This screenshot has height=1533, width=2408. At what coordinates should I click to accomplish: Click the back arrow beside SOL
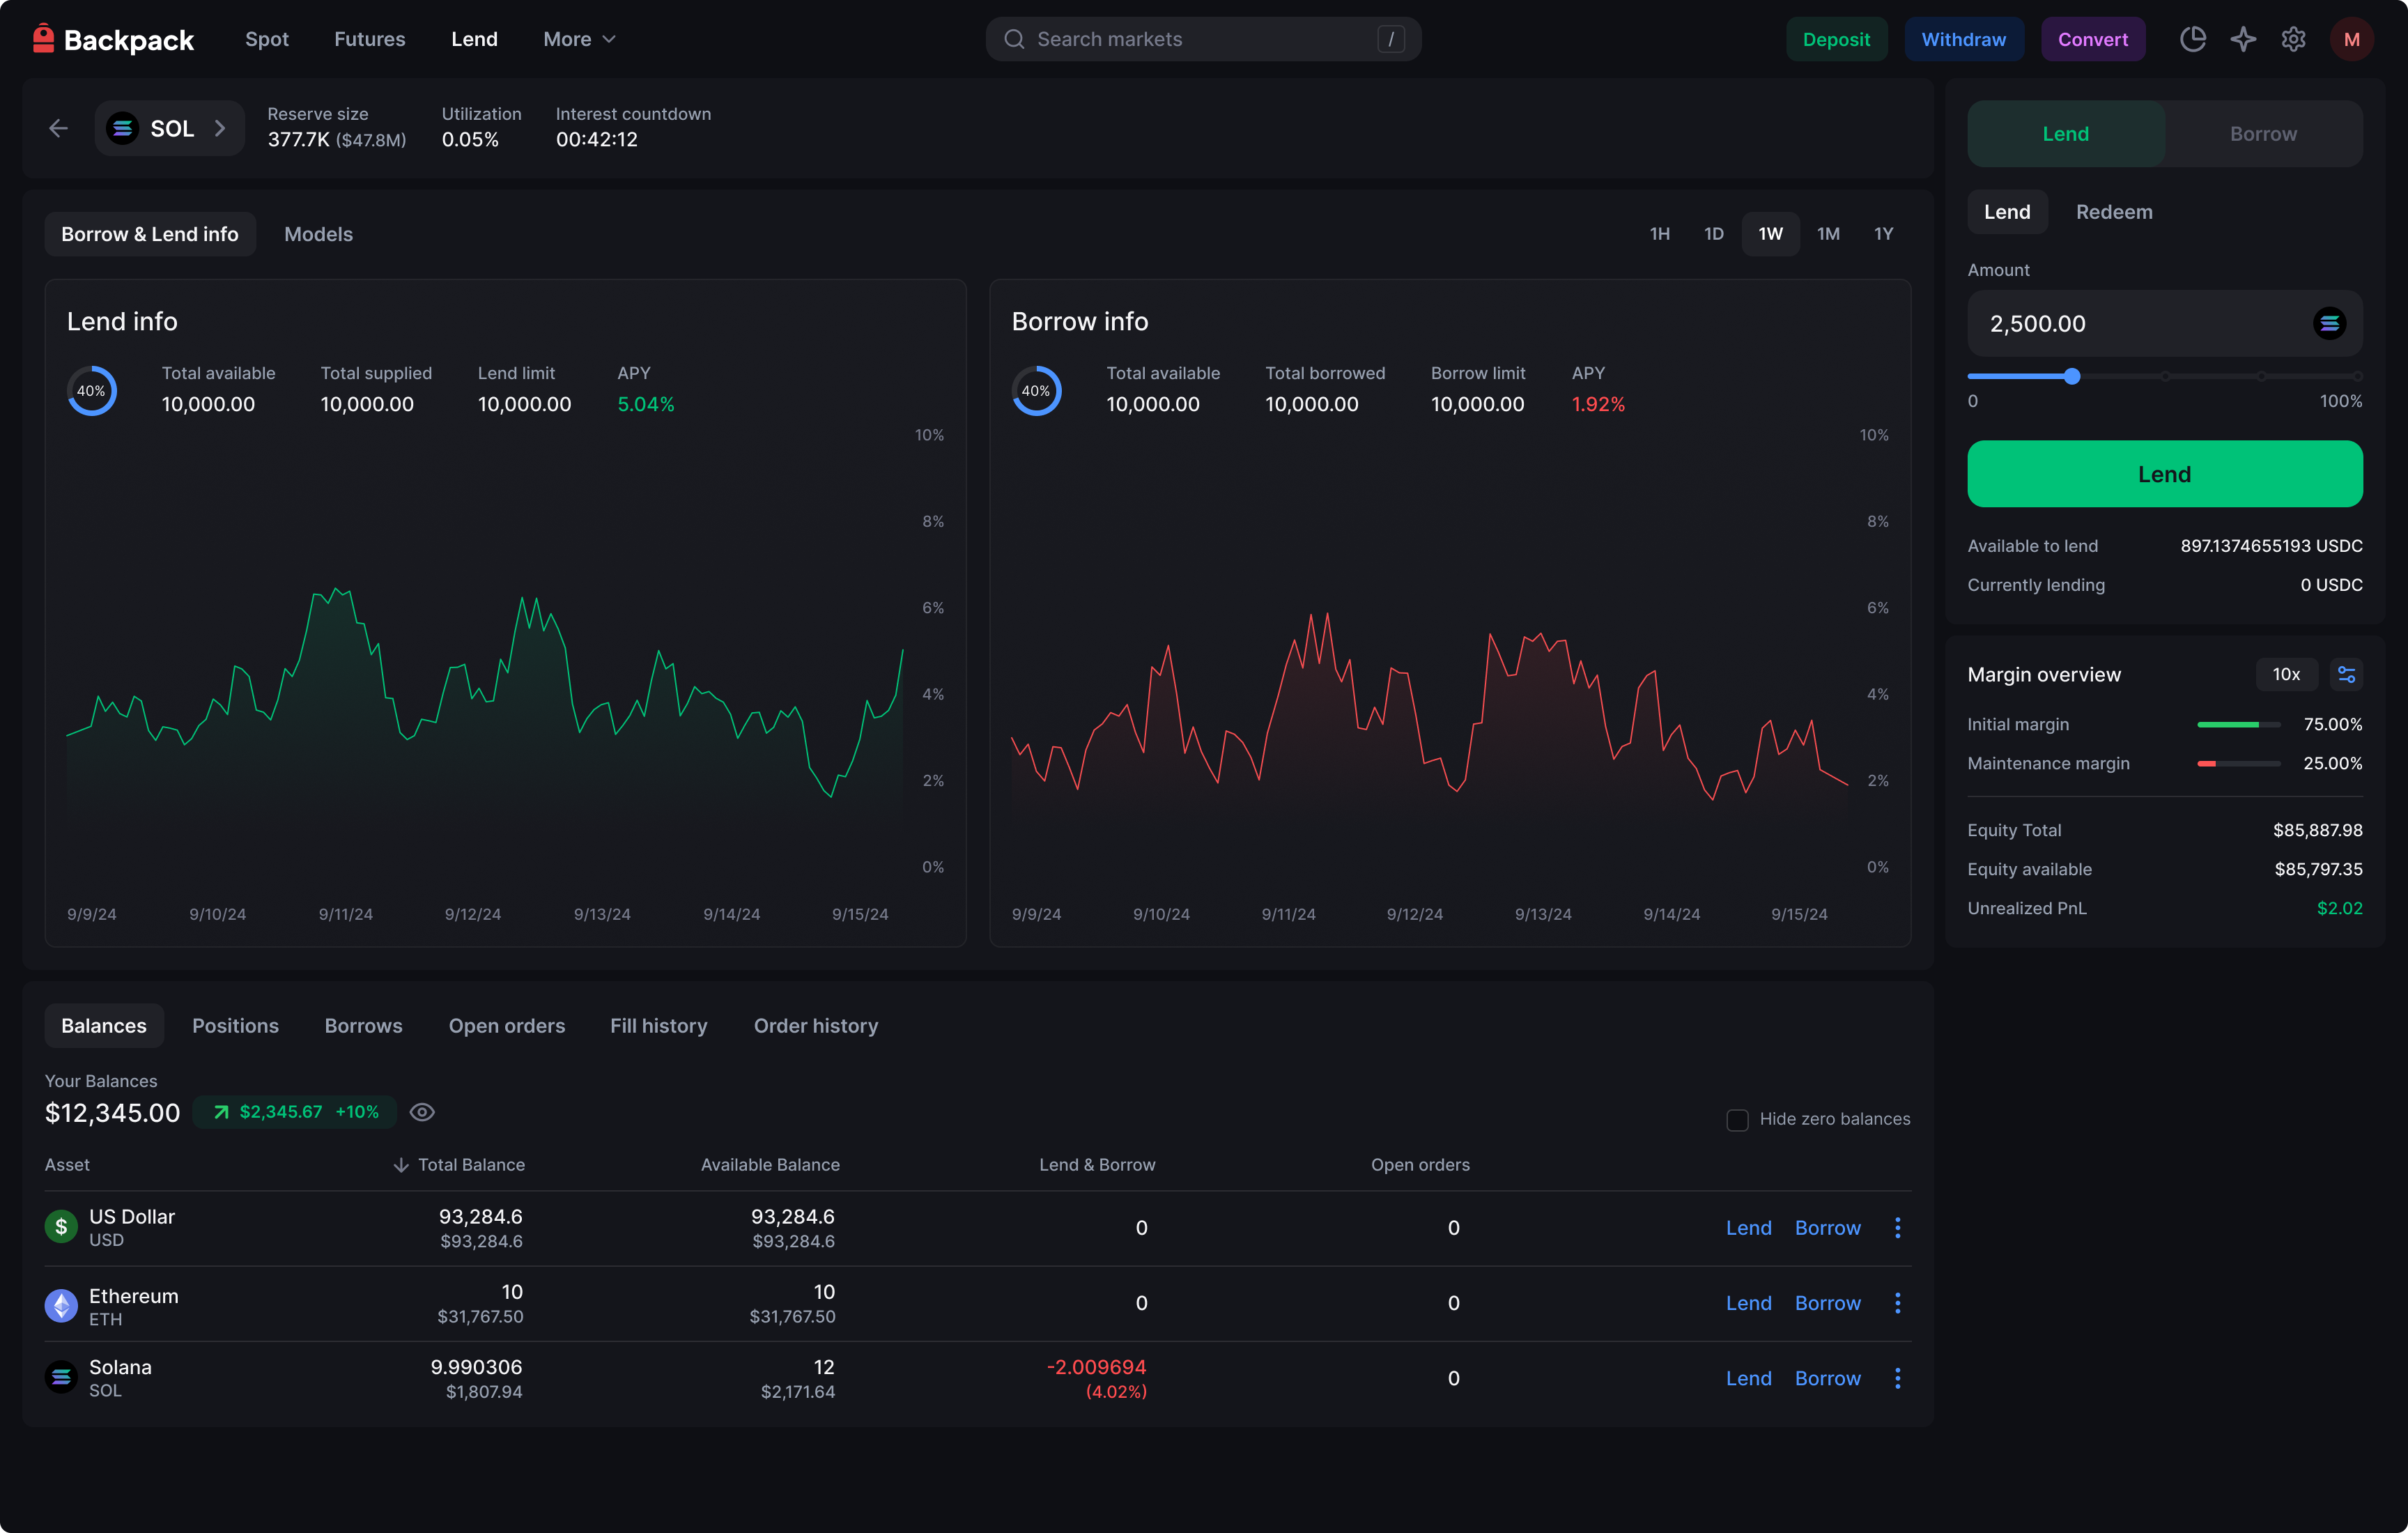[x=58, y=128]
